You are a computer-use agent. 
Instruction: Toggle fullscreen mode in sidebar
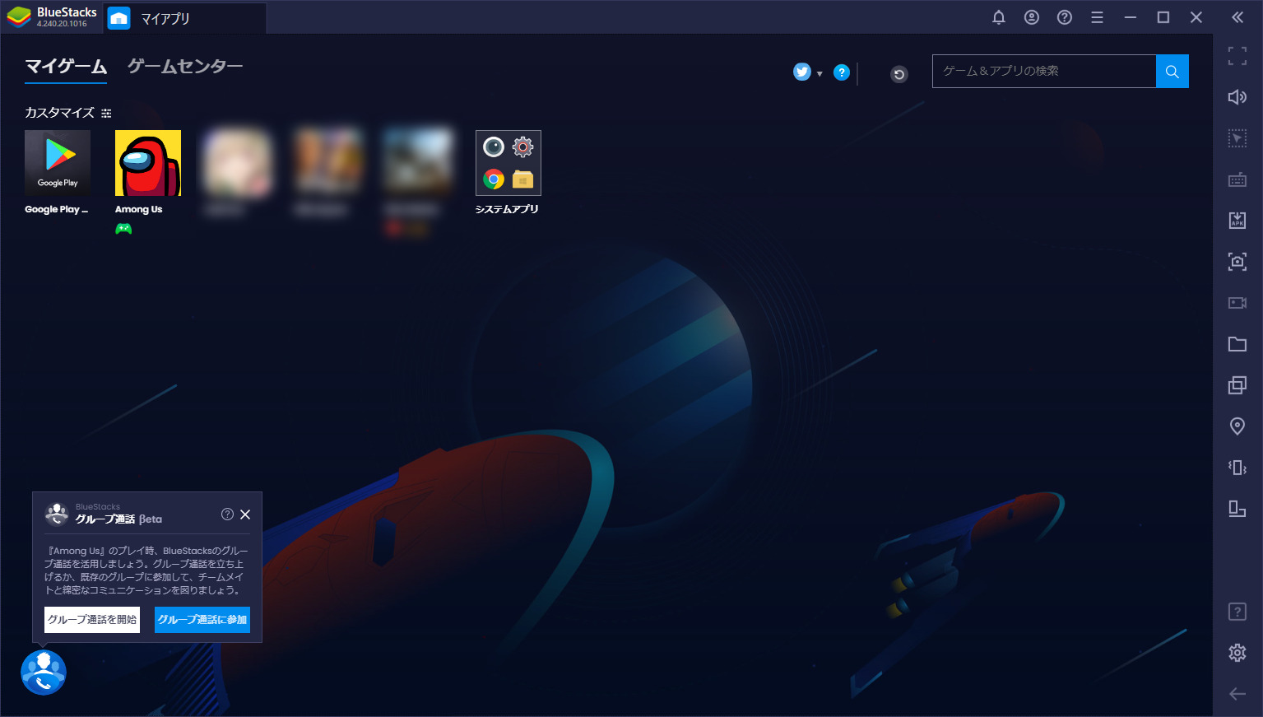coord(1237,56)
